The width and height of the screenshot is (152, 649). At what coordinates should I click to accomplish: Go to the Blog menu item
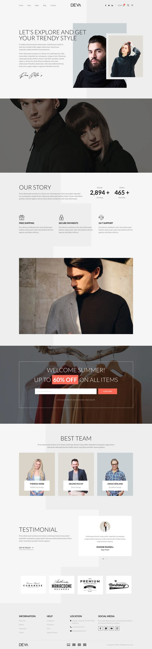45,5
